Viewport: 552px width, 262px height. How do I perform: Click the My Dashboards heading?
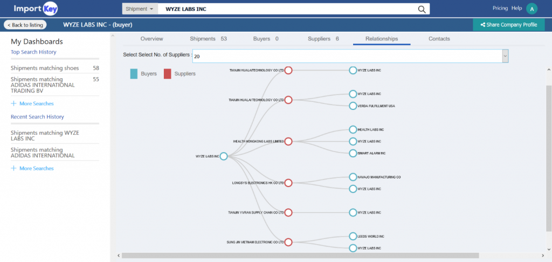point(37,42)
